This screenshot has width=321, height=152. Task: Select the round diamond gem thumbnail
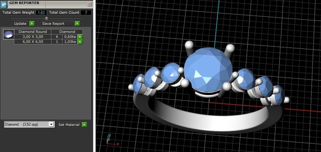[x=9, y=34]
